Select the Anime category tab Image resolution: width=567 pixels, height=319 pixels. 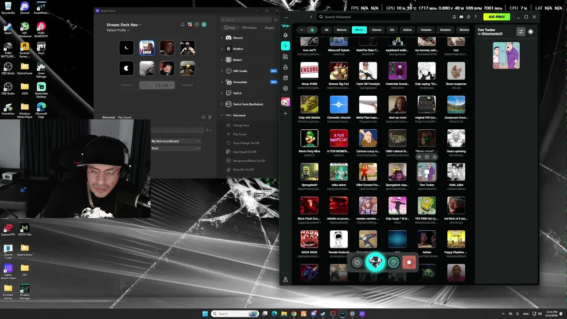pos(408,30)
